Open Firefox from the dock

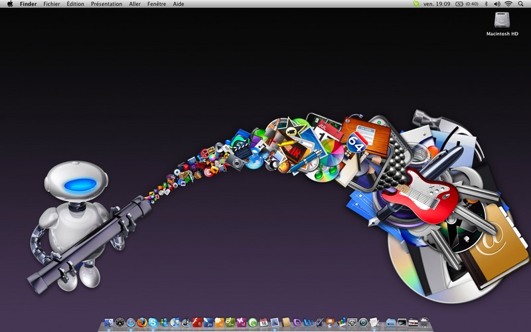[142, 322]
